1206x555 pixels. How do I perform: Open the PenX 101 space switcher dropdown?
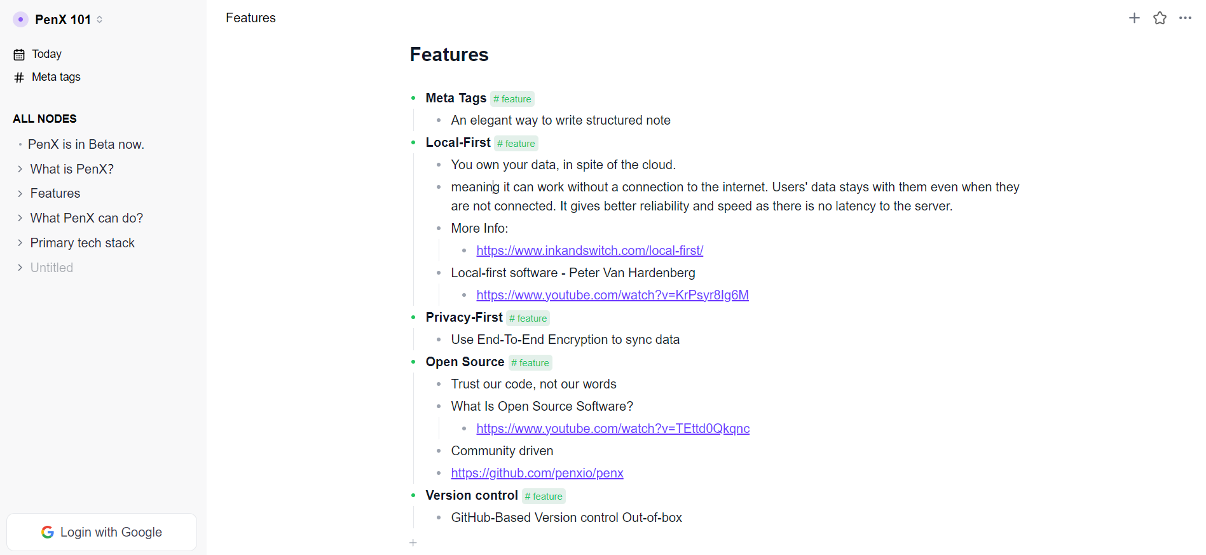(100, 20)
